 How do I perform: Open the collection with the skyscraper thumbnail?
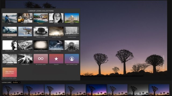[25, 59]
